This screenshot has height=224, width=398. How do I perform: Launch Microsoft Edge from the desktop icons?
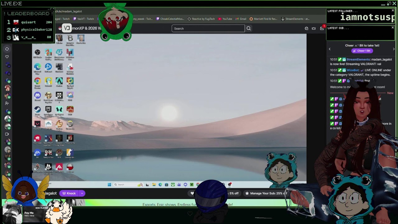pyautogui.click(x=37, y=68)
